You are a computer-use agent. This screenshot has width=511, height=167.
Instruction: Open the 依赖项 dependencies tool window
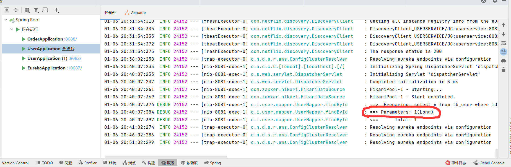[190, 163]
